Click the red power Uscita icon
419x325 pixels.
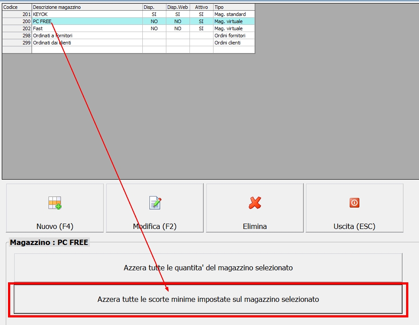click(x=355, y=203)
